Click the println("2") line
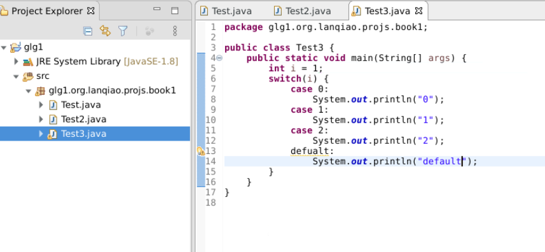 378,141
